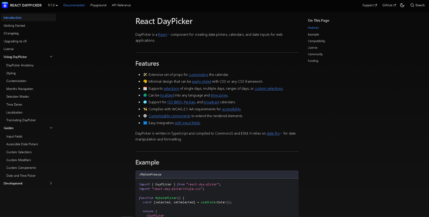Image resolution: width=429 pixels, height=217 pixels.
Task: Open Upgrading to v9 page
Action: pos(15,41)
